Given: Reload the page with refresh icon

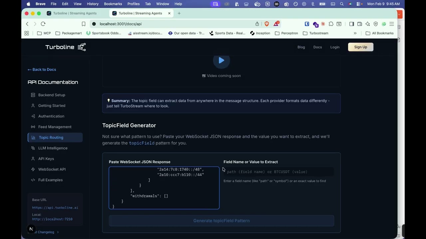Looking at the screenshot, I should [x=43, y=24].
